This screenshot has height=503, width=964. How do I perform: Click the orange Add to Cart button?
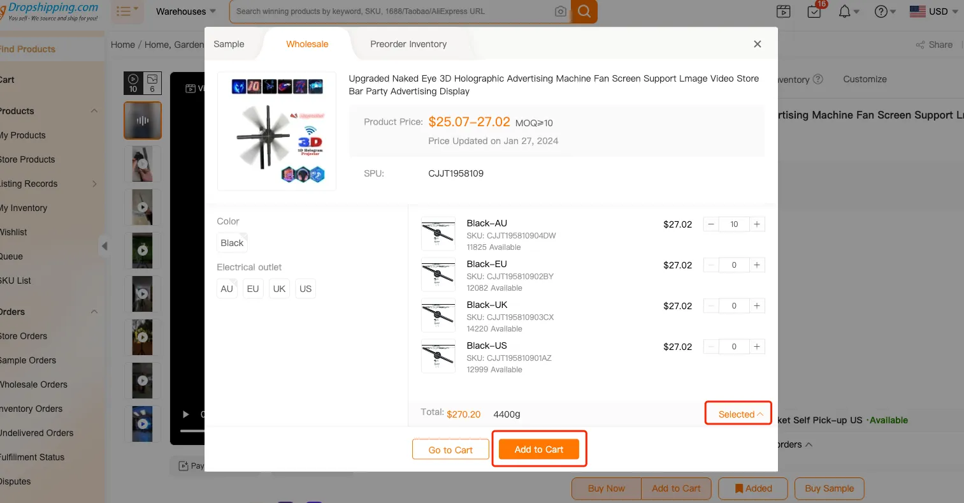(539, 449)
